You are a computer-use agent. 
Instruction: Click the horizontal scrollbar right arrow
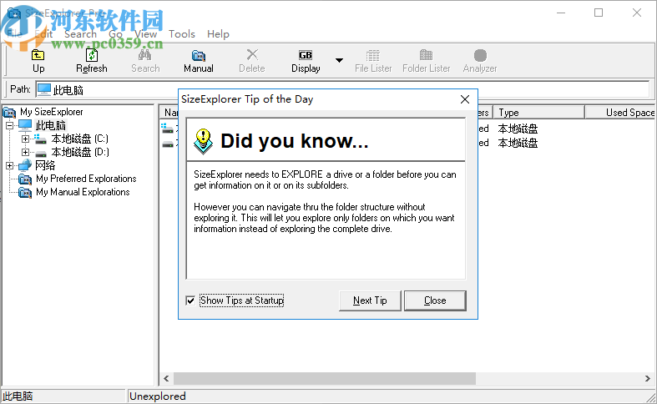(x=647, y=378)
